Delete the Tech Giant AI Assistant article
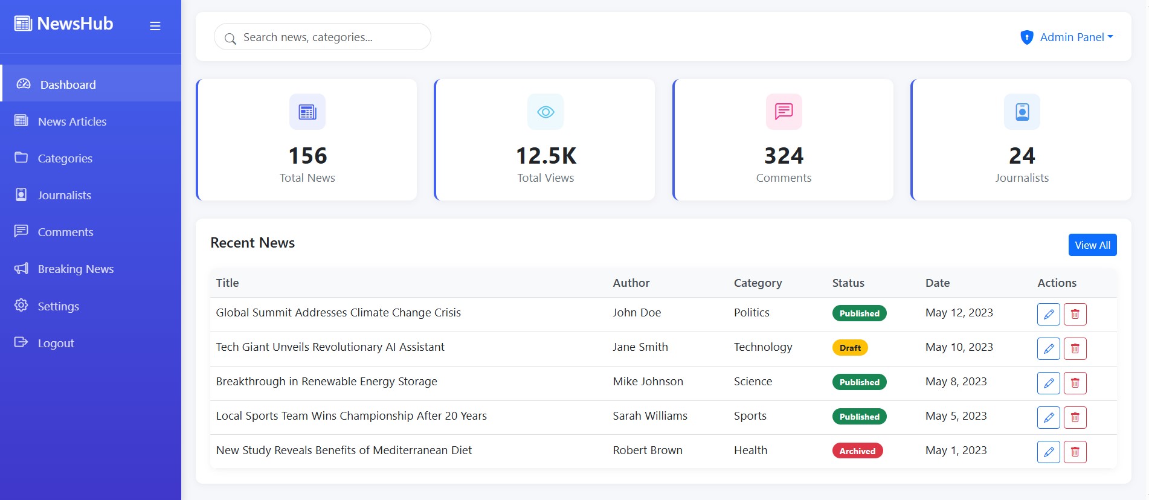Viewport: 1149px width, 500px height. (x=1075, y=348)
